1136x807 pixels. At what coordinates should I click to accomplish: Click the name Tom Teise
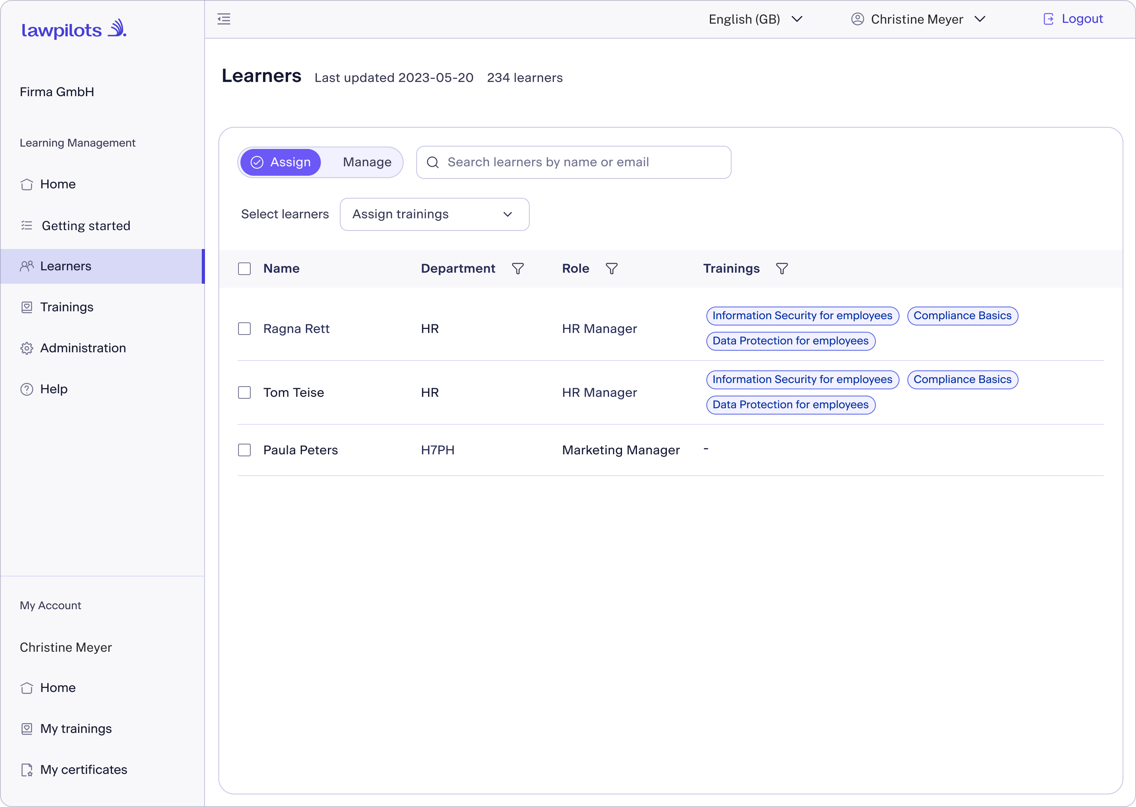pos(293,392)
